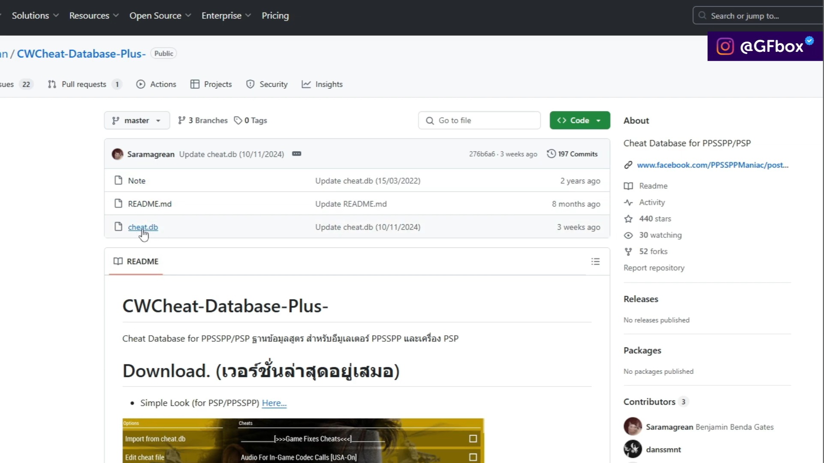The height and width of the screenshot is (463, 824).
Task: Tick the Game Fixes Cheats checkbox
Action: click(473, 439)
